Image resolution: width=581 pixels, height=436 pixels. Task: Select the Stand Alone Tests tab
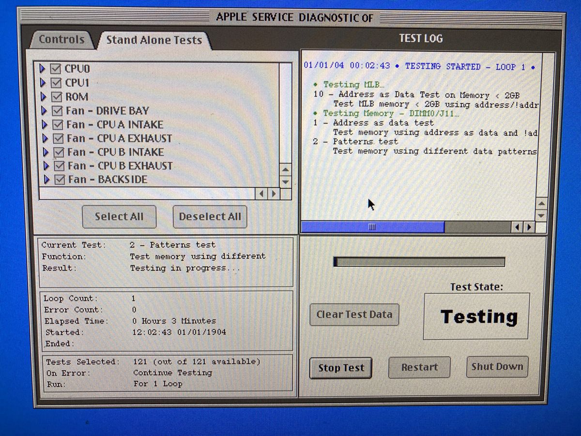point(153,40)
